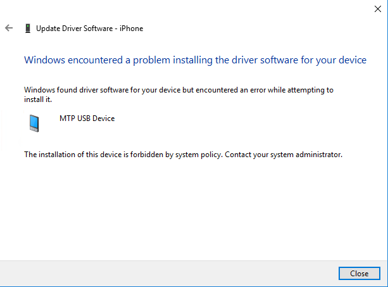Screen dimensions: 388x287
Task: Select the 'Update Driver Software - iPhone' title text
Action: [90, 29]
